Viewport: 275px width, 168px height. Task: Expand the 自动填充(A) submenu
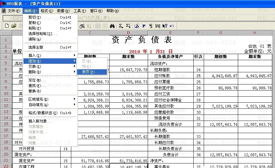click(x=50, y=105)
